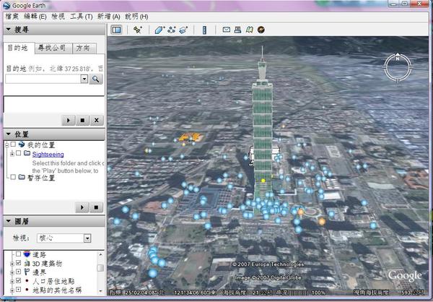
Task: Select the Add Path tool
Action: [x=172, y=30]
